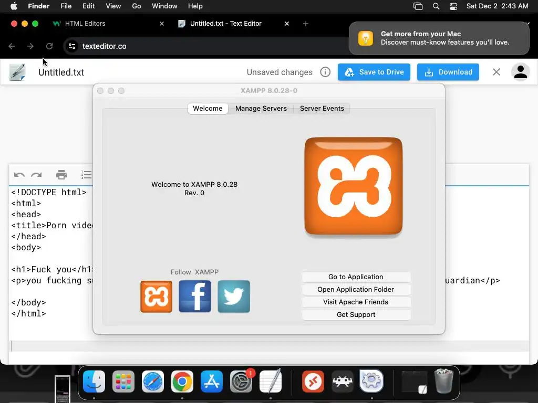The image size is (538, 403).
Task: Save the document to Drive
Action: pos(374,72)
